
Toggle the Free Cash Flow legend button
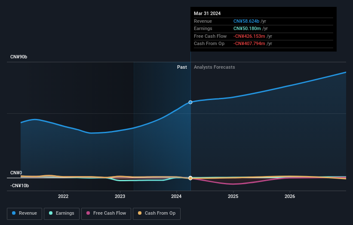point(106,213)
